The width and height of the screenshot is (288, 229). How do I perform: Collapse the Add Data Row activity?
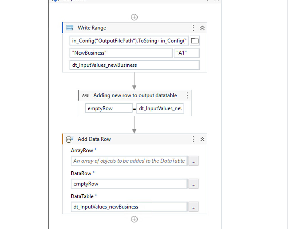(x=202, y=139)
